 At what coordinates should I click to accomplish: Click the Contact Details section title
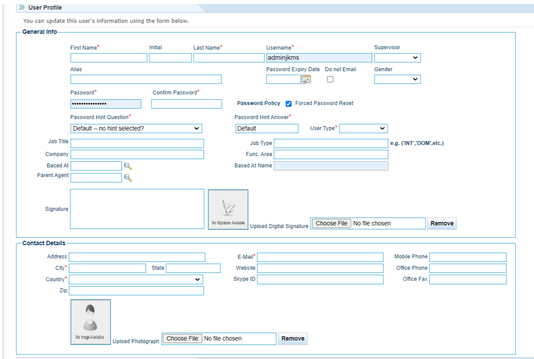pyautogui.click(x=44, y=243)
